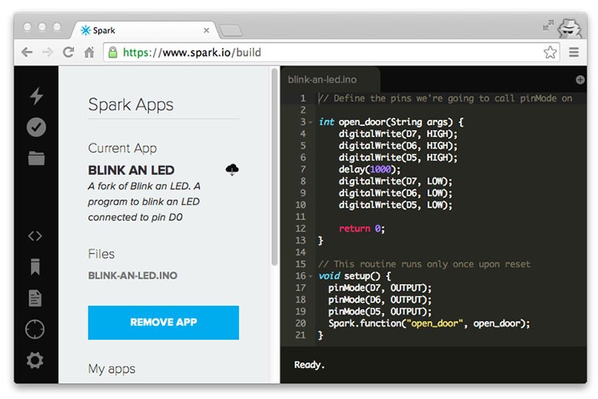
Task: Close the Spark browser tab
Action: (207, 30)
